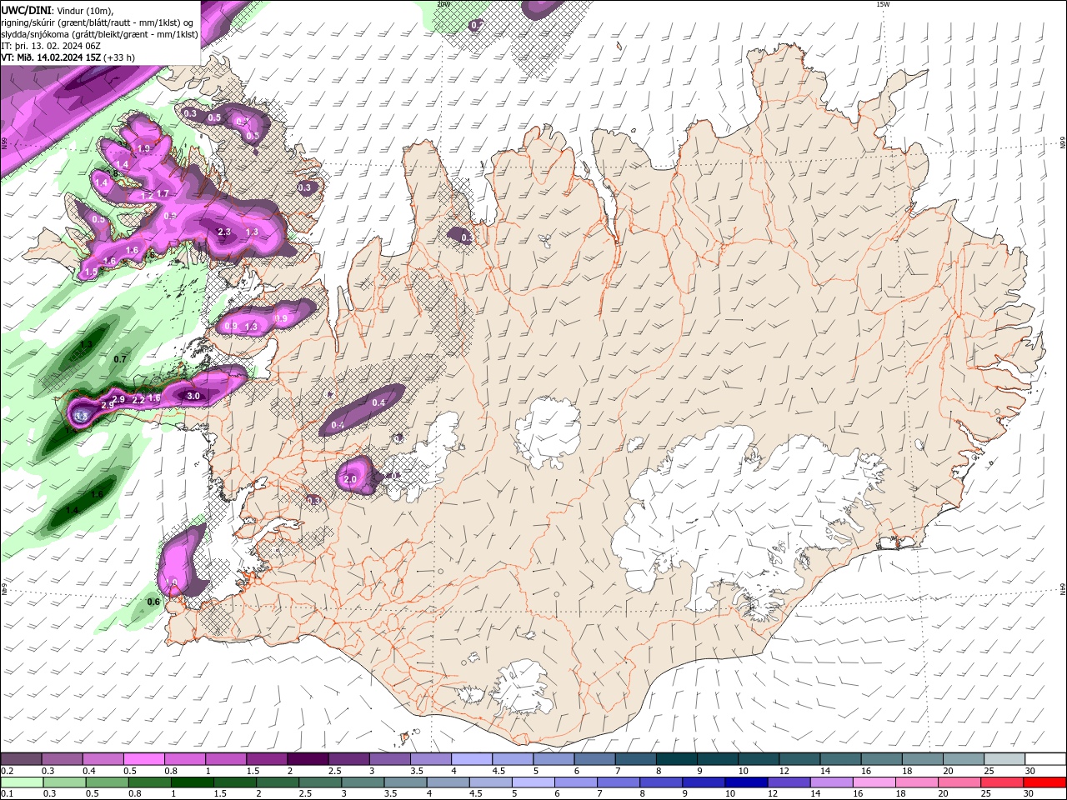
Task: Click the UWC/DINI title text
Action: tap(26, 10)
